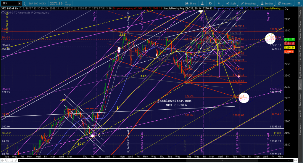This screenshot has width=303, height=163.
Task: Open the Big Buttons side tab
Action: tap(300, 71)
